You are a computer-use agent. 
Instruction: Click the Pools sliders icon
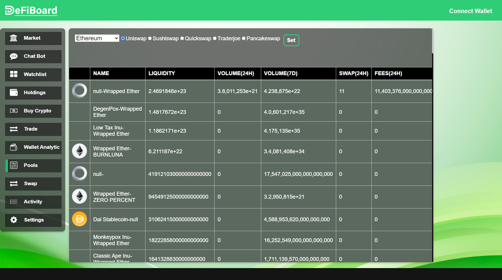pos(14,165)
